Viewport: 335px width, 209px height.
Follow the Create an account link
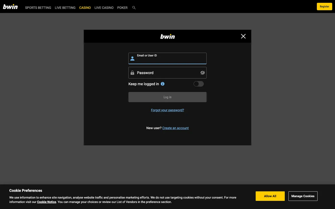point(176,128)
